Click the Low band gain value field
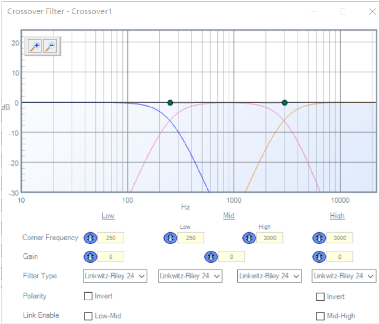Viewport: 379px width, 324px height. coord(111,257)
